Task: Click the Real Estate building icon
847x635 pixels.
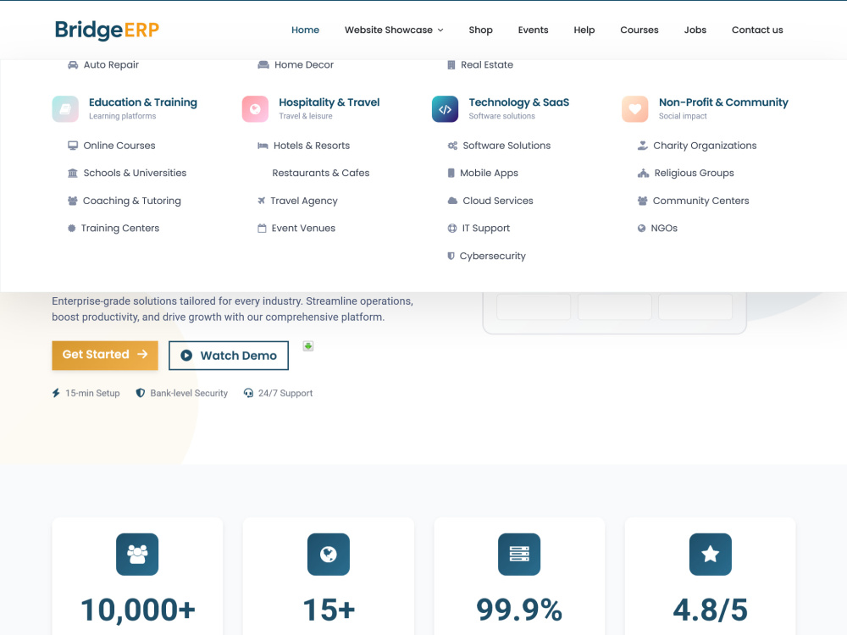Action: pyautogui.click(x=451, y=65)
